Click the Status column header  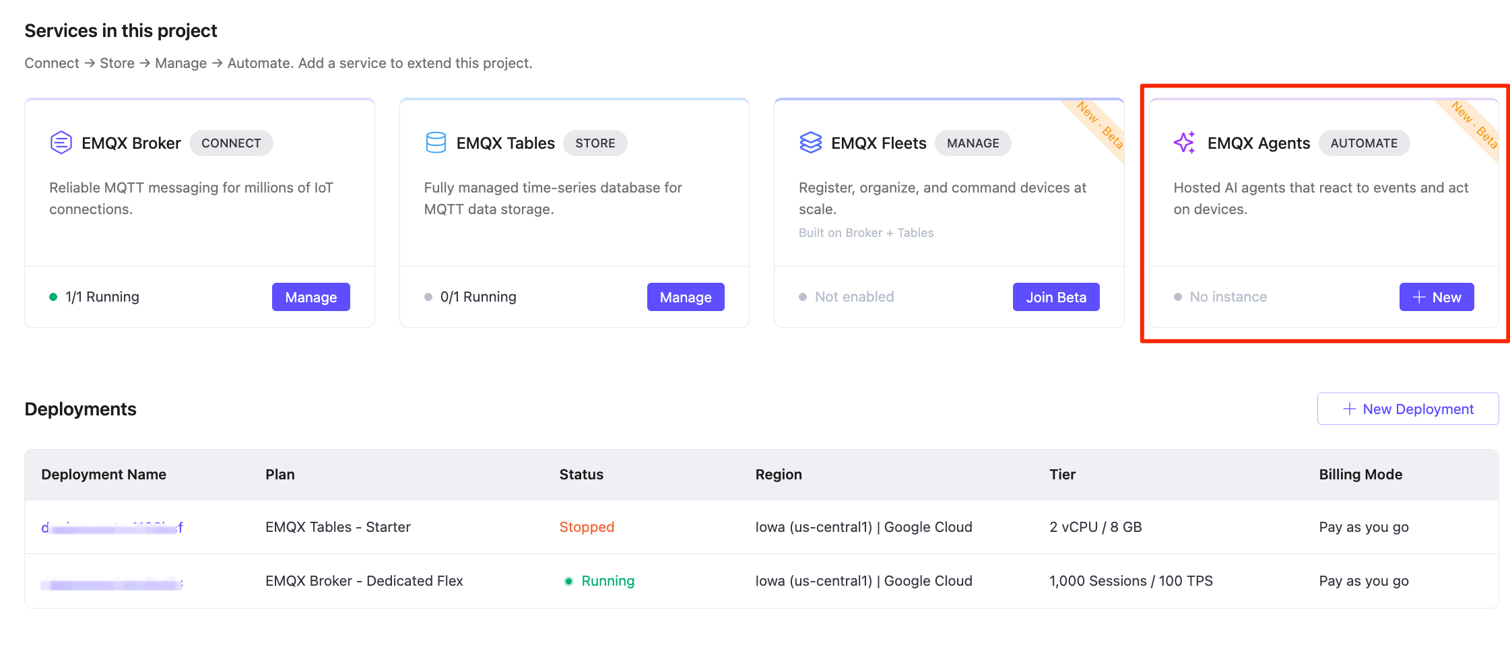(581, 474)
